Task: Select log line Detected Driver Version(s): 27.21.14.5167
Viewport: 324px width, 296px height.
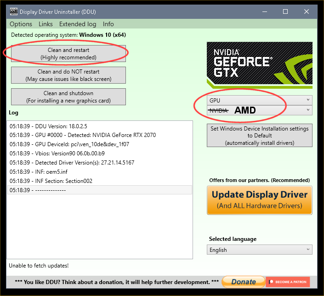Action: coord(100,162)
